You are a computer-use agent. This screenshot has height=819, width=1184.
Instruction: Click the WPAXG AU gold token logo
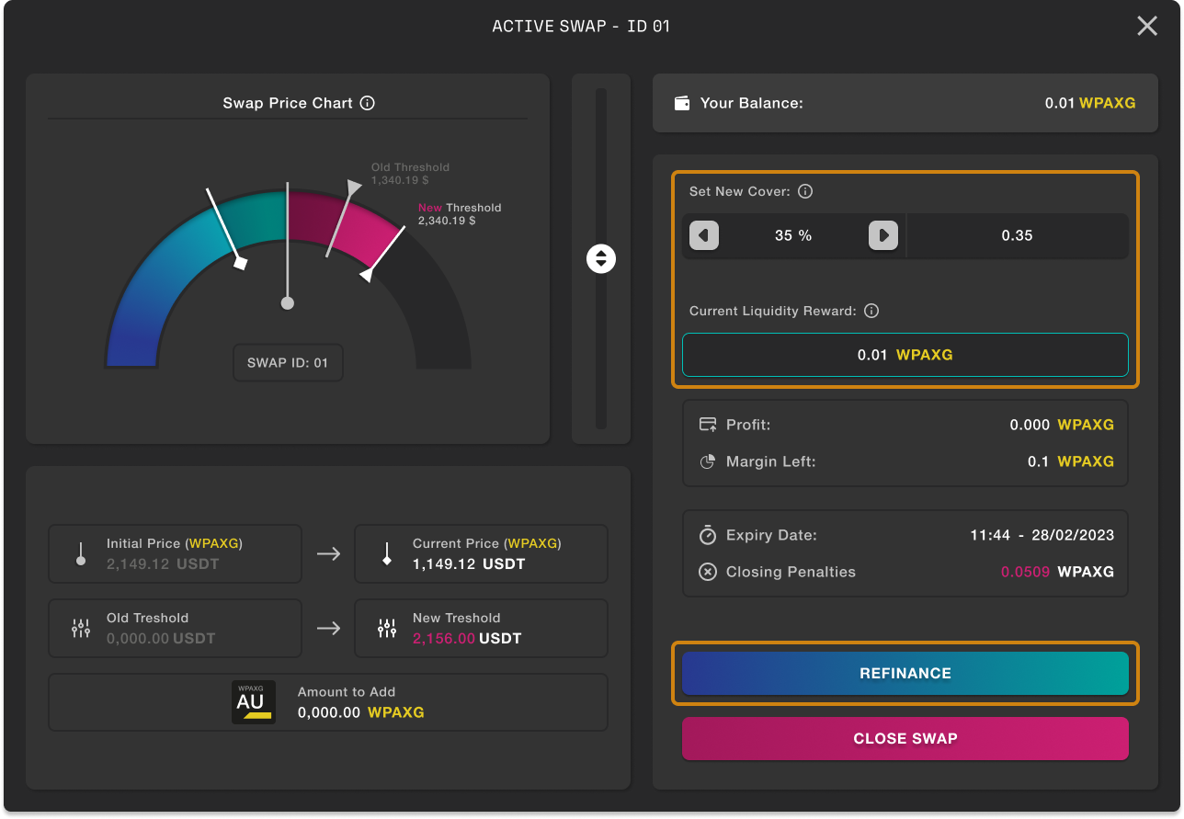[254, 702]
